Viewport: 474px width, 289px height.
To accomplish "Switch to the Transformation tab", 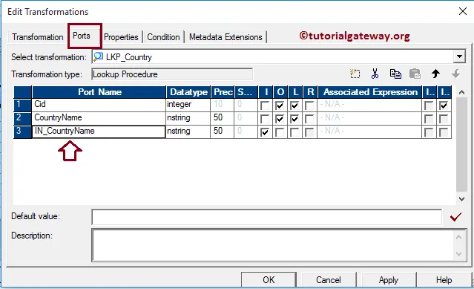I will (x=38, y=37).
